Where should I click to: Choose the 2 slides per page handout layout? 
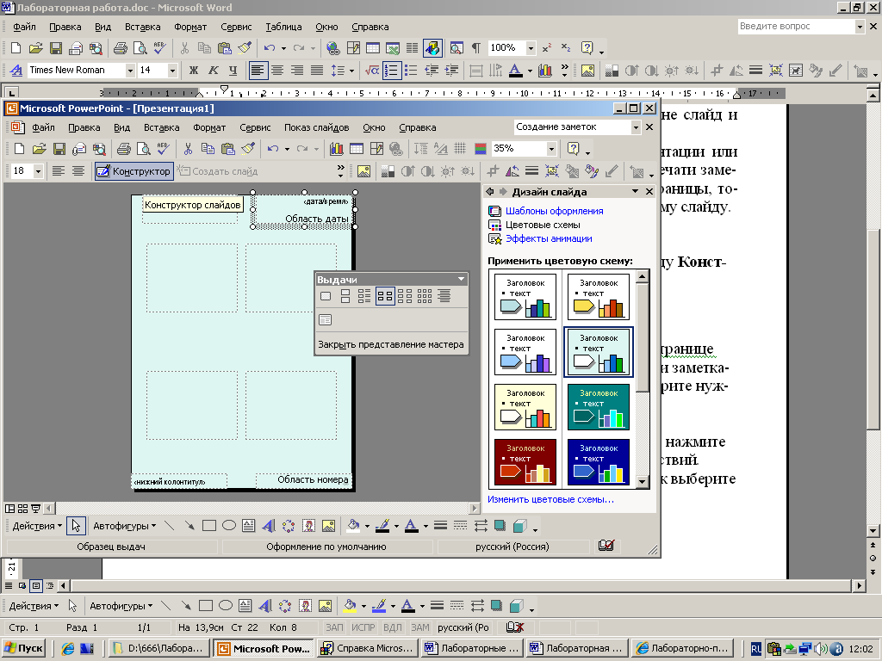coord(345,296)
